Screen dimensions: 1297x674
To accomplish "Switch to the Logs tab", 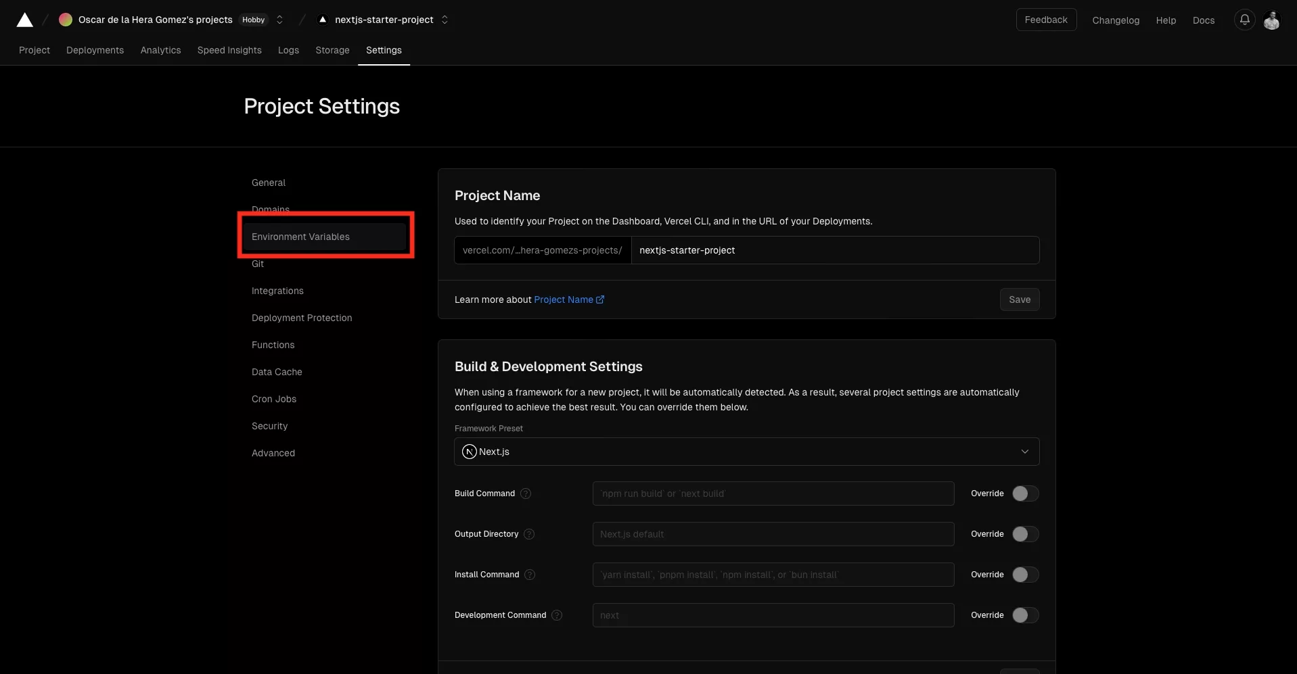I will [x=288, y=50].
